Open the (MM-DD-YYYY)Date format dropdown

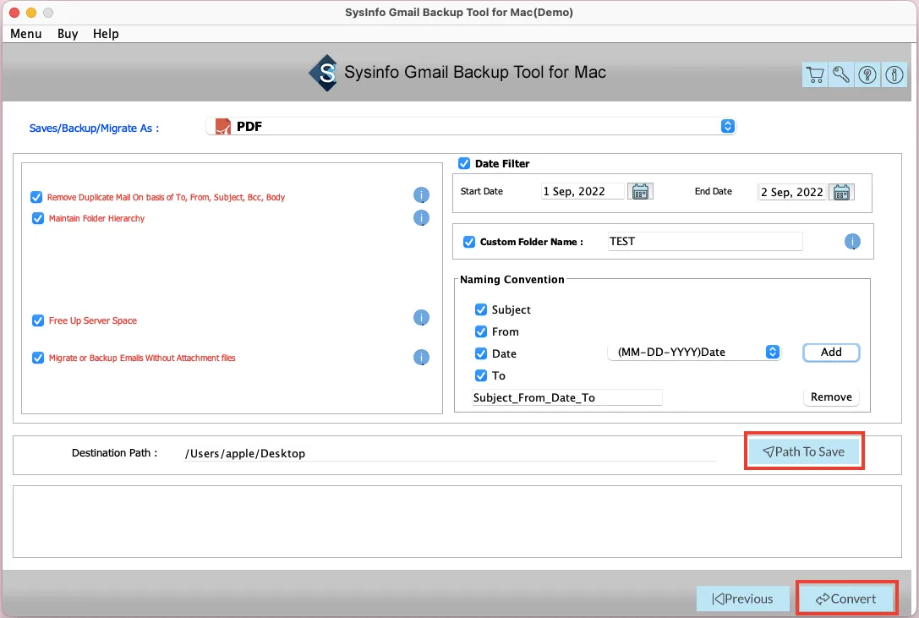[694, 352]
